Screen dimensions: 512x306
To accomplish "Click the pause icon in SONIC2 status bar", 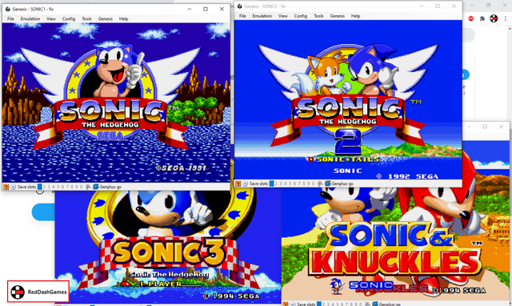I will [246, 183].
